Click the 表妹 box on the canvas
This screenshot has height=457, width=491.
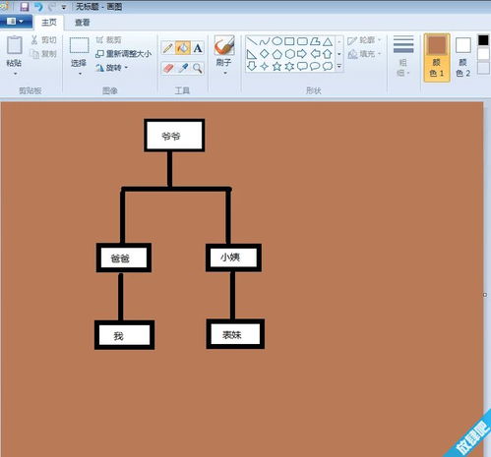pos(235,334)
